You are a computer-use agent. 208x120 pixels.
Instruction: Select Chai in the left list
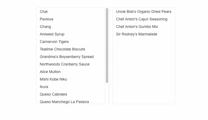coord(44,12)
